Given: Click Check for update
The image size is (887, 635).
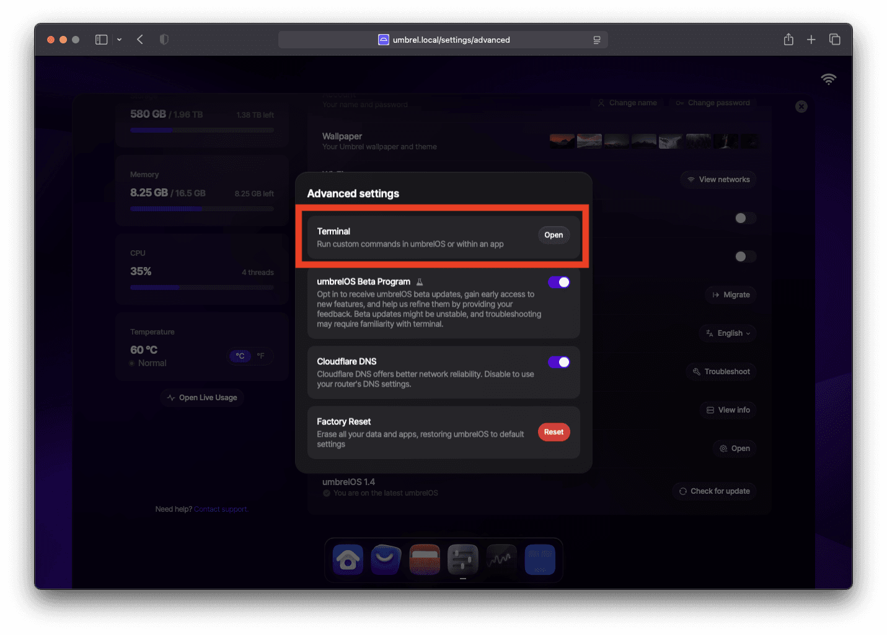Looking at the screenshot, I should (714, 491).
